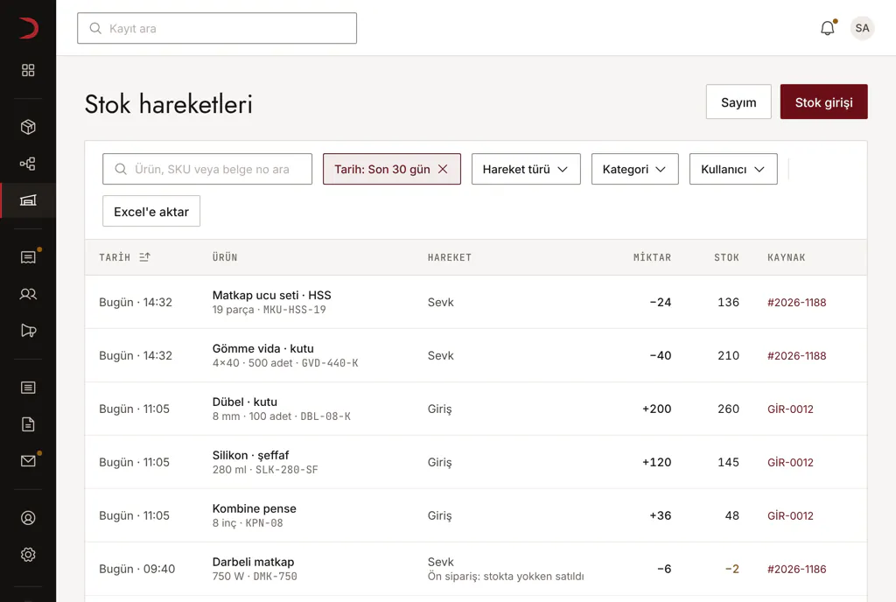Click the 'Dübel · kutu' product name

(x=245, y=402)
